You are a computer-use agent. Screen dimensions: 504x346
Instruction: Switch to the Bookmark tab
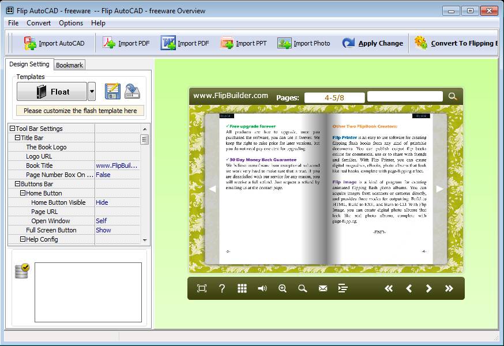pyautogui.click(x=69, y=65)
